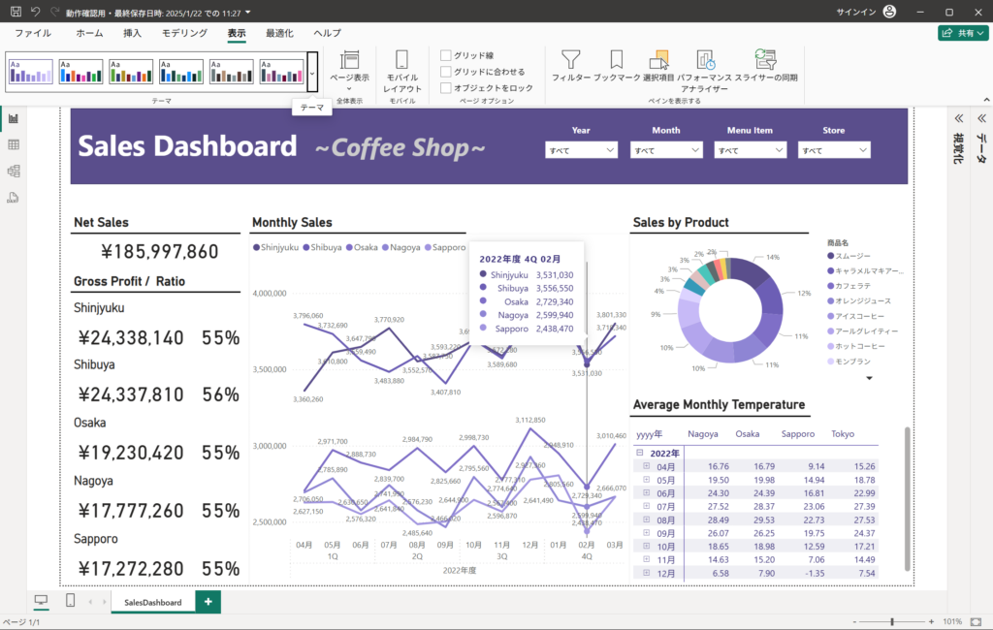
Task: Expand the theme gallery dropdown arrow
Action: click(x=312, y=72)
